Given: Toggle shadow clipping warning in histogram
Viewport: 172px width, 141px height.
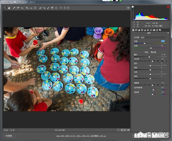Looking at the screenshot, I should (x=133, y=7).
